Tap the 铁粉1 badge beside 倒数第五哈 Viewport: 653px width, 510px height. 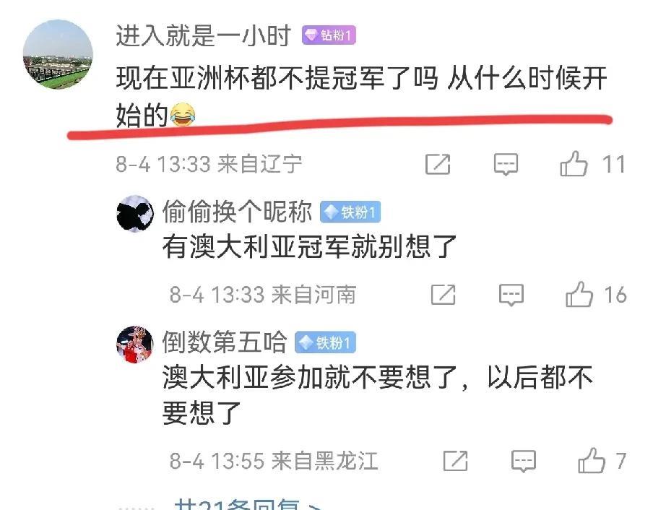[x=325, y=342]
